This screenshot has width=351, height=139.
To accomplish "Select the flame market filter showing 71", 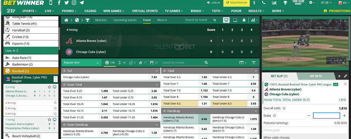I will click(x=143, y=63).
